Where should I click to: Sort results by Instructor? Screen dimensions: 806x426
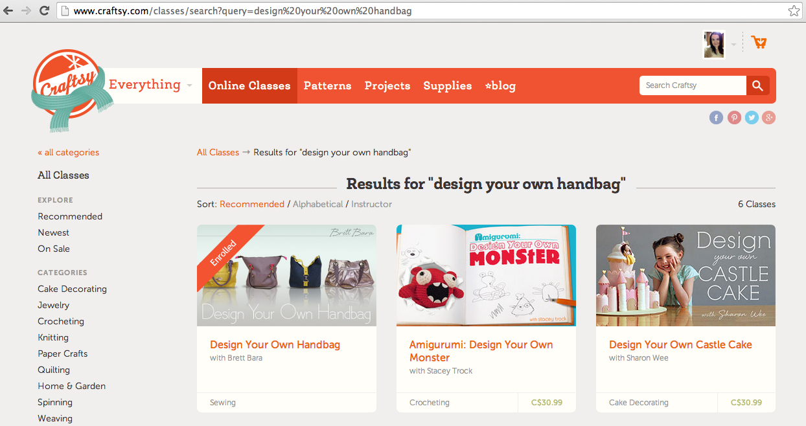(x=372, y=204)
